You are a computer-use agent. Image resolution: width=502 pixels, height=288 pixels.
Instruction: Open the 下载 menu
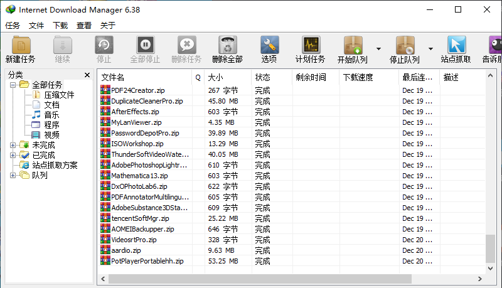(x=60, y=26)
